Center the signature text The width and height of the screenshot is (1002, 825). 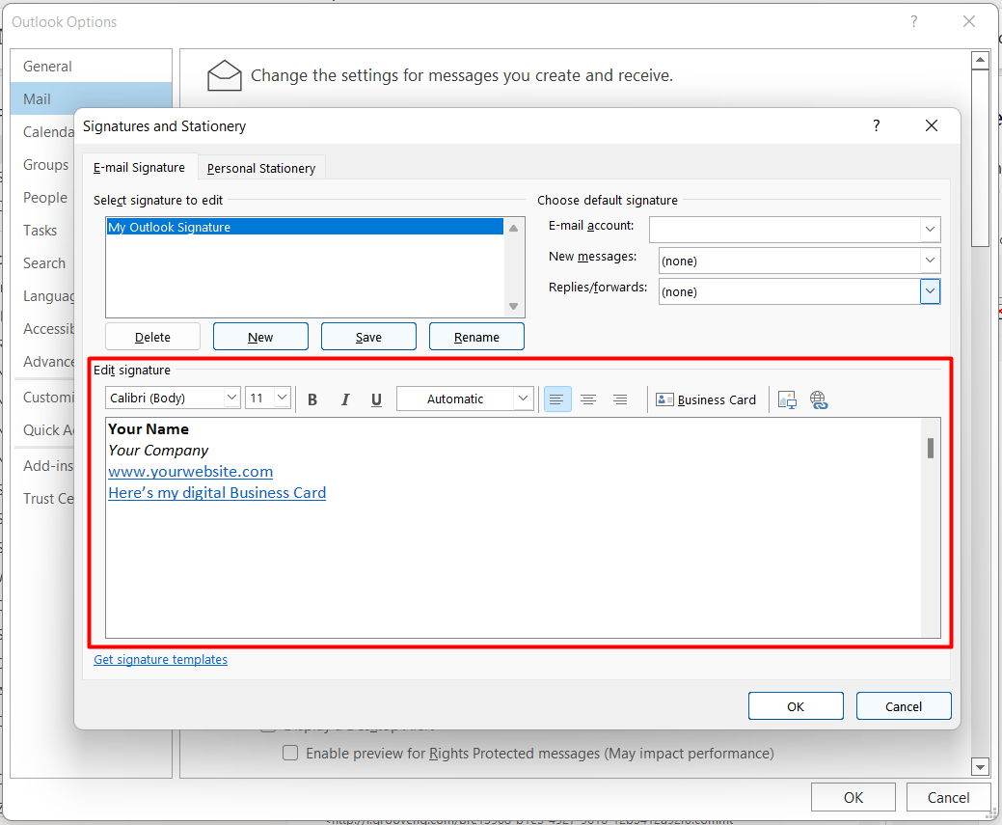click(x=588, y=399)
